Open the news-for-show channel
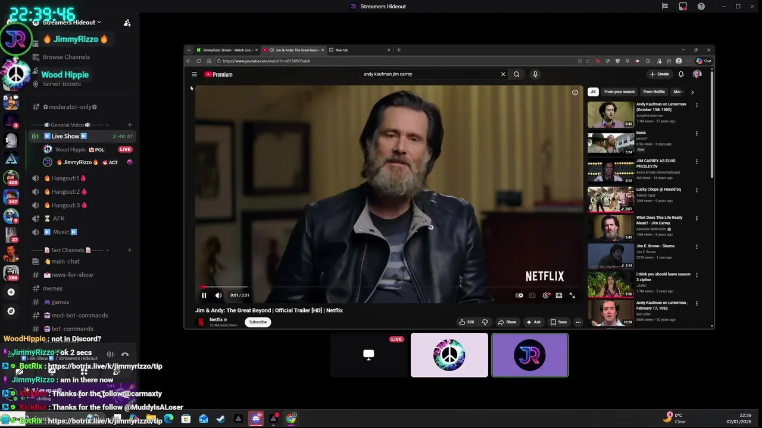The width and height of the screenshot is (762, 428). [71, 275]
